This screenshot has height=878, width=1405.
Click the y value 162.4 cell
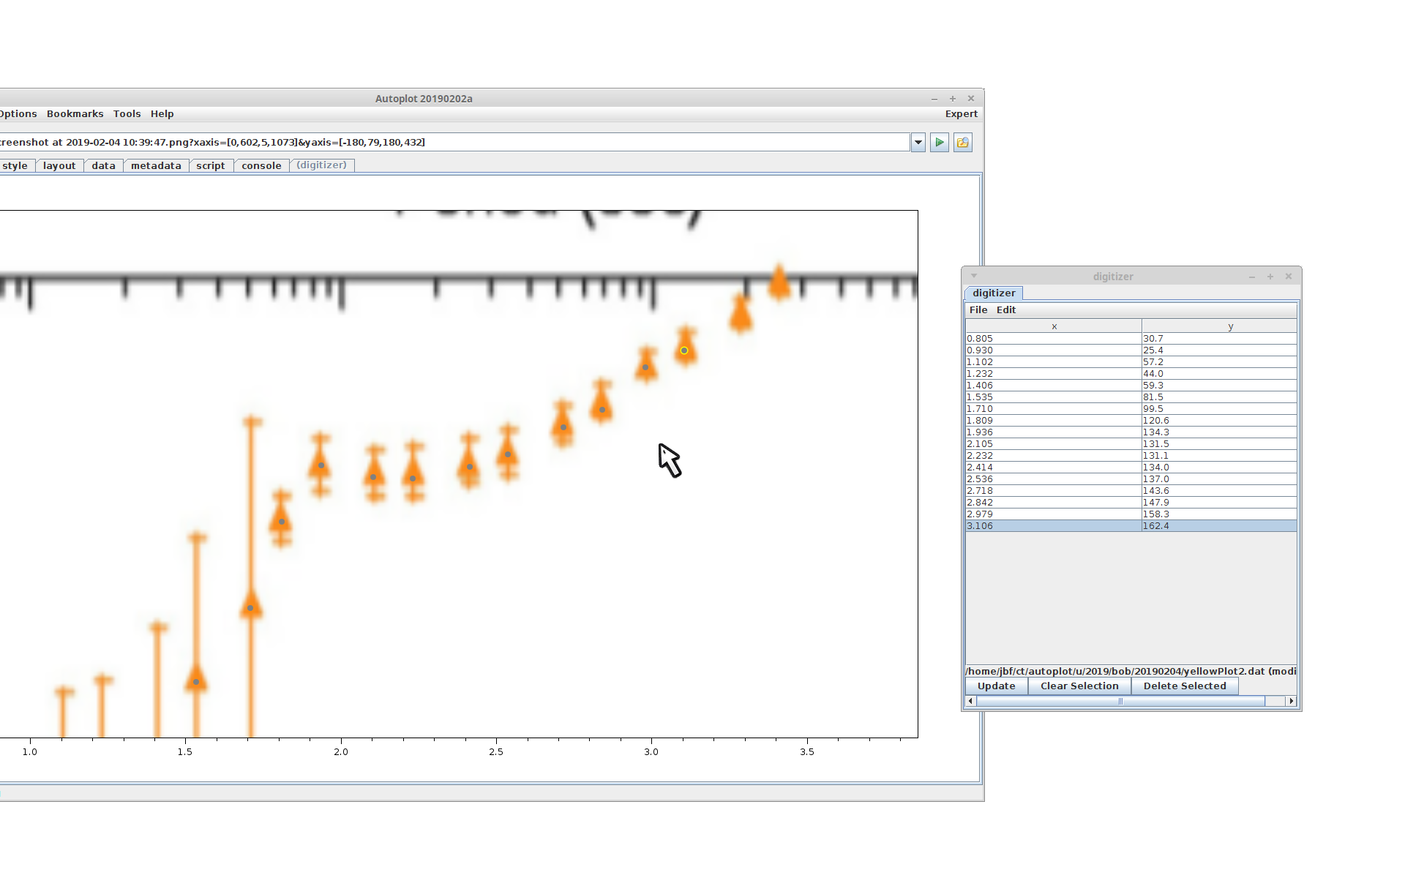point(1220,526)
